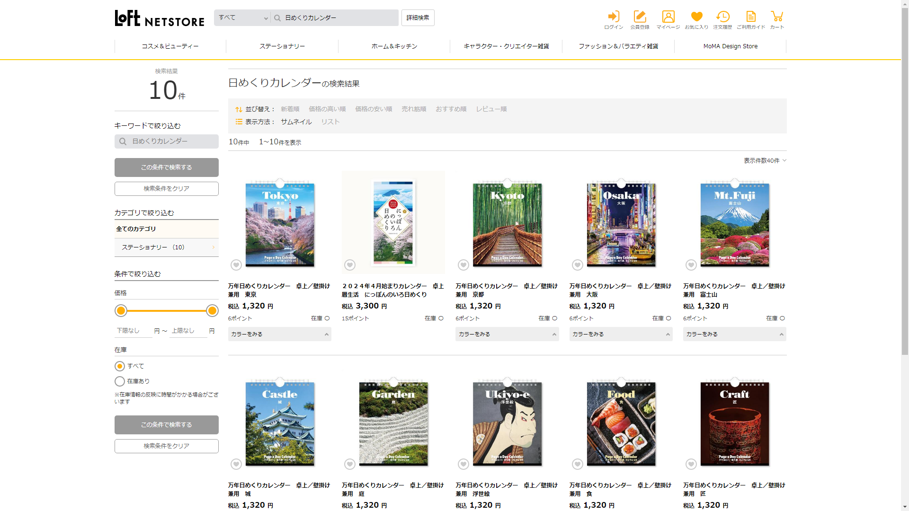Viewport: 909px width, 511px height.
Task: Sort by 価格の安い順 link
Action: (x=374, y=109)
